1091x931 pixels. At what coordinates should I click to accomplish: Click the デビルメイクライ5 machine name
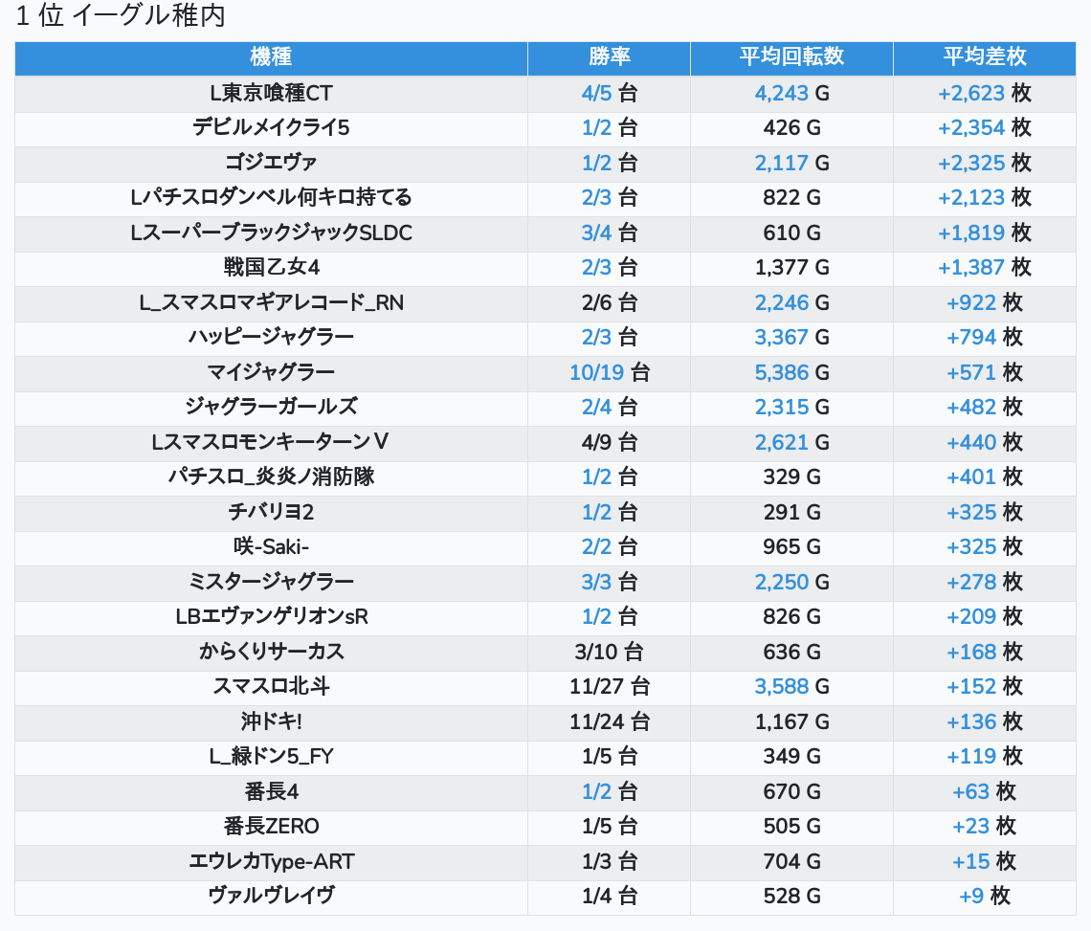[271, 128]
